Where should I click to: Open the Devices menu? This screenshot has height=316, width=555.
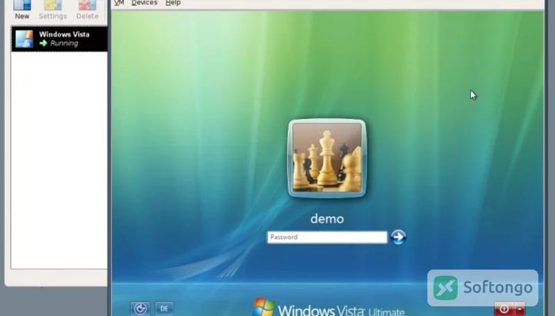coord(144,3)
